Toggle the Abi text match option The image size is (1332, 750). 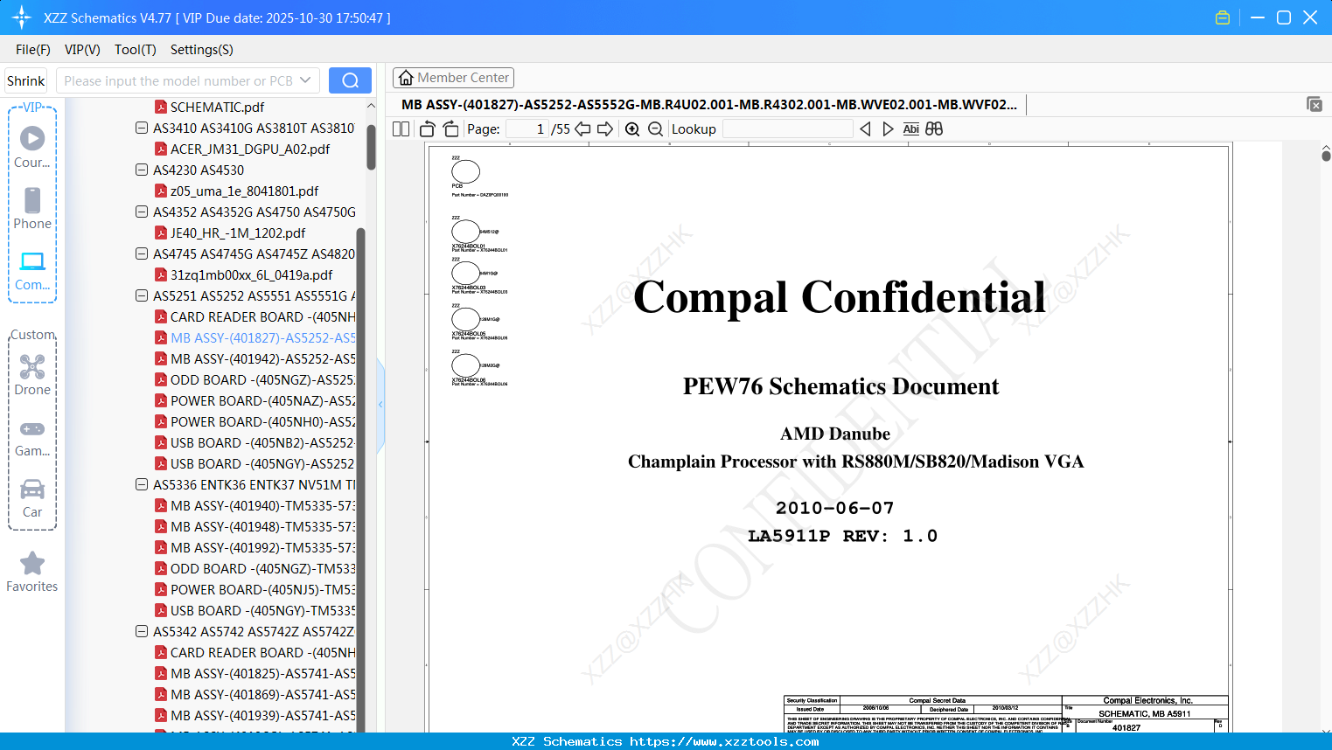coord(911,129)
